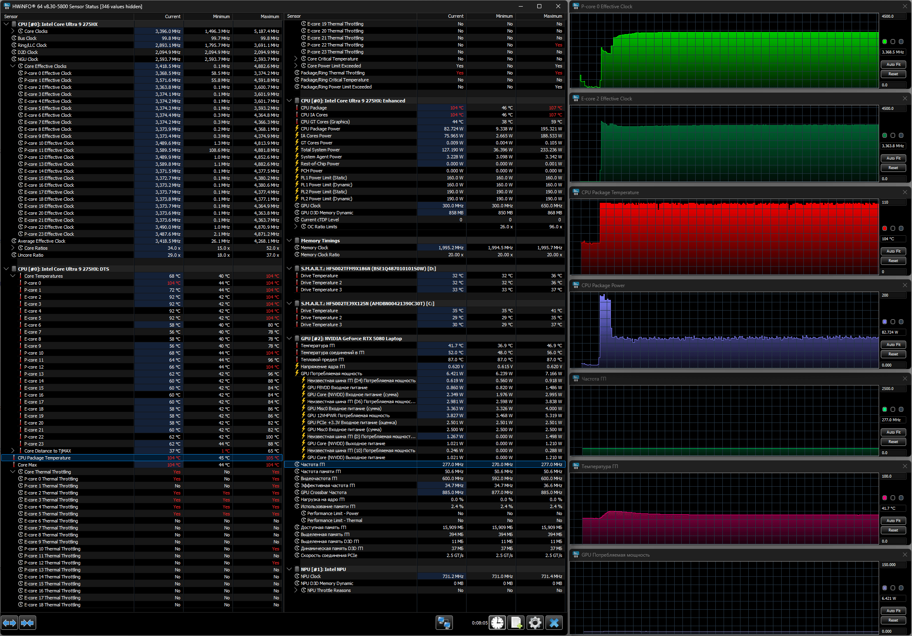This screenshot has width=912, height=636.
Task: Click the log file add icon
Action: [516, 623]
